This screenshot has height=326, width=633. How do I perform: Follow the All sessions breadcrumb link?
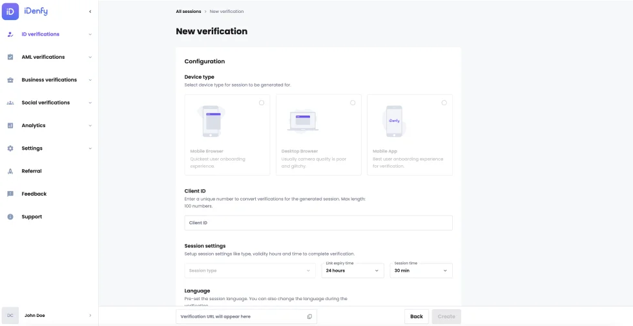(x=188, y=12)
